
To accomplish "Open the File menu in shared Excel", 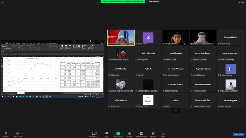I will (3, 43).
